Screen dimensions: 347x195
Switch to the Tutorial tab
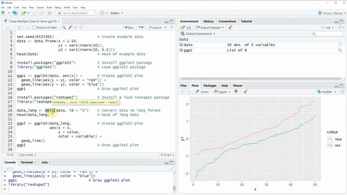tap(246, 21)
